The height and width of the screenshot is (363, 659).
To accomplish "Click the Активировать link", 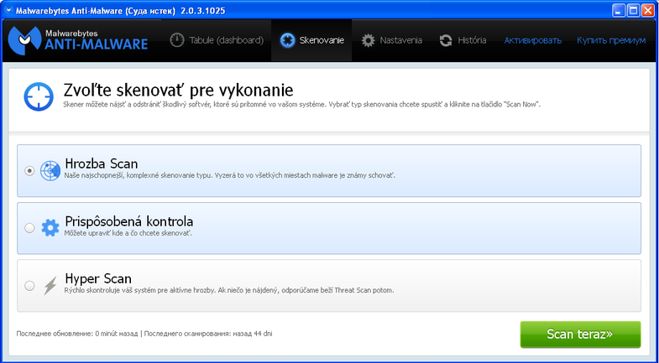I will coord(531,40).
